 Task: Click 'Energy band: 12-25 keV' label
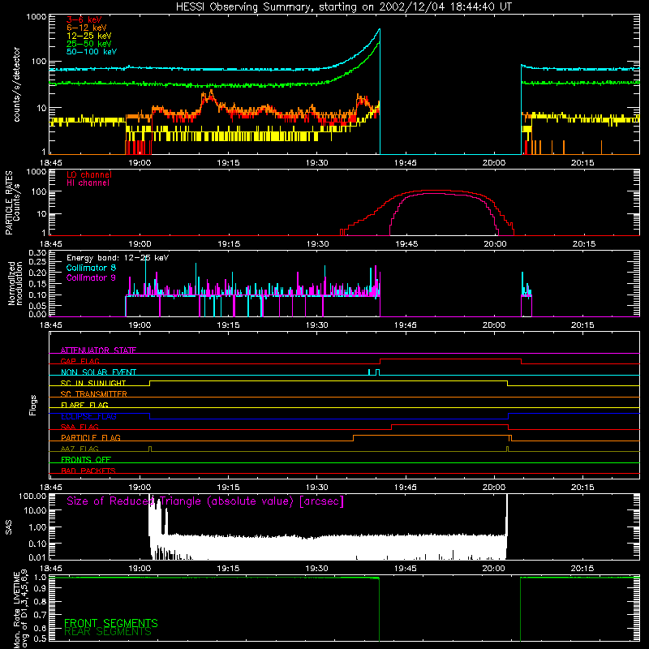[x=118, y=258]
